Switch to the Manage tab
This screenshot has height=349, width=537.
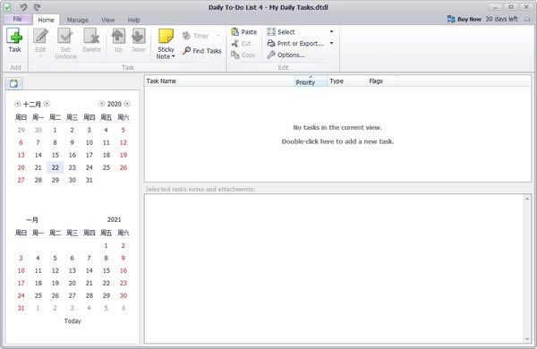(x=77, y=20)
